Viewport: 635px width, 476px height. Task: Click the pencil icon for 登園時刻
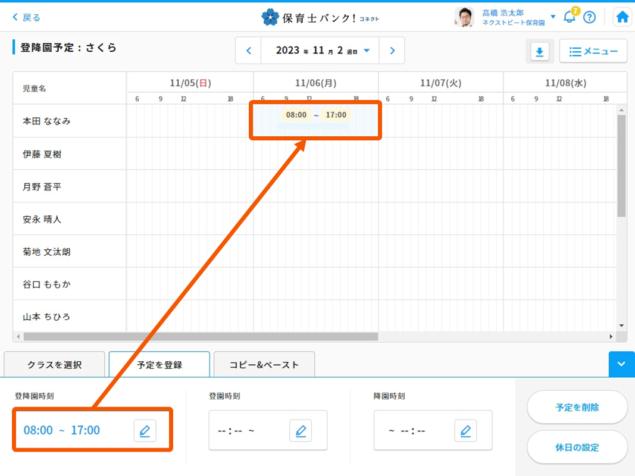(301, 431)
